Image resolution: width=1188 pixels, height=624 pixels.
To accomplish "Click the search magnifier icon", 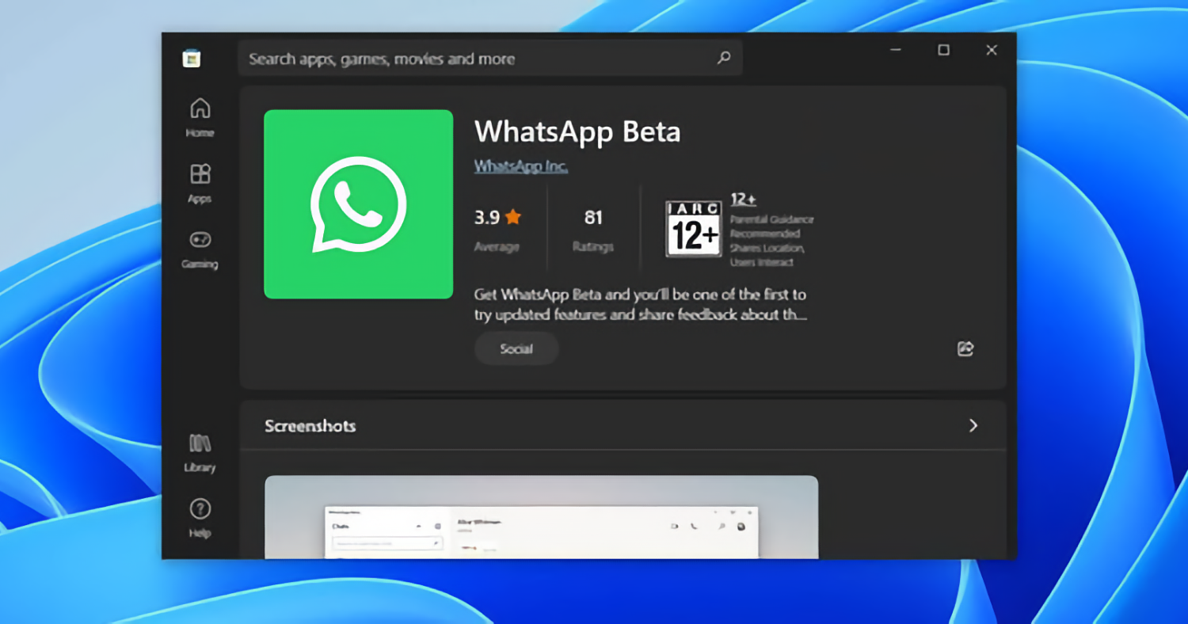I will pos(724,58).
